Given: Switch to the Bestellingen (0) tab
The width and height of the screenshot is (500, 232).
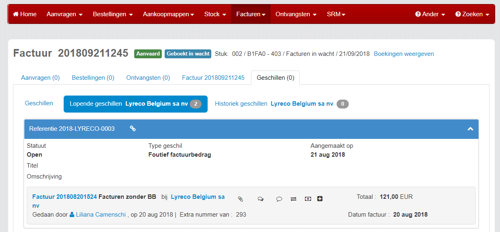Looking at the screenshot, I should click(93, 78).
